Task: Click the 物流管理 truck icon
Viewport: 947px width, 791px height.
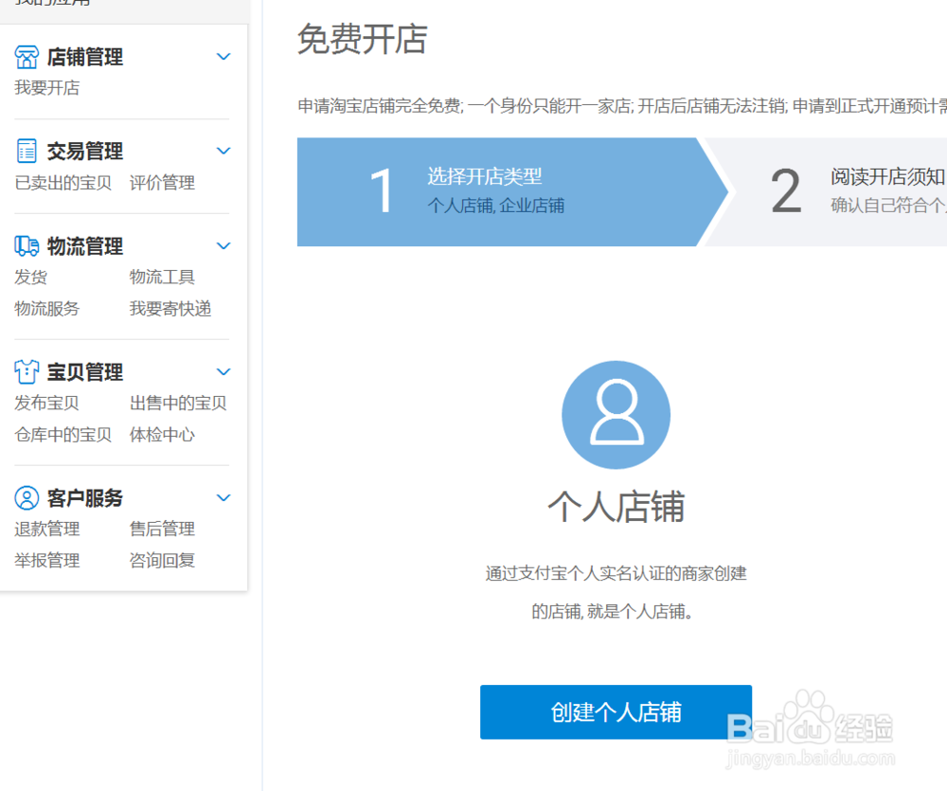Action: click(x=27, y=245)
